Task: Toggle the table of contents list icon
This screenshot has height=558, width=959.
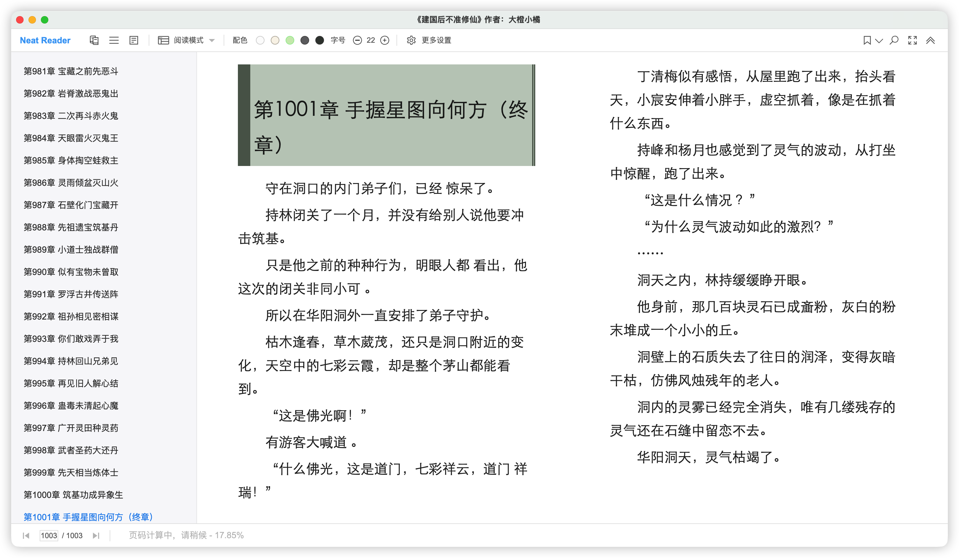Action: pyautogui.click(x=114, y=40)
